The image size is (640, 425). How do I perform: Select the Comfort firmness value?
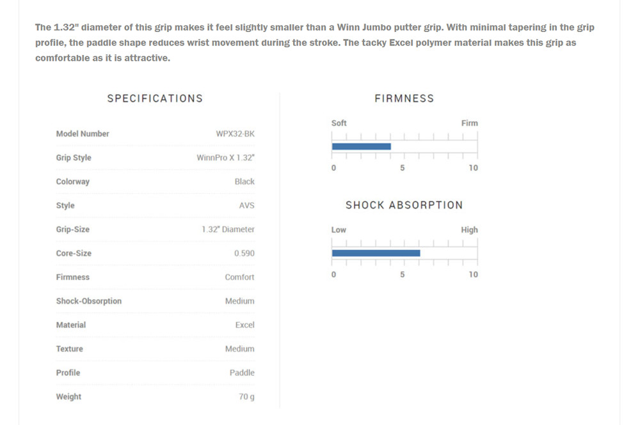click(x=239, y=277)
